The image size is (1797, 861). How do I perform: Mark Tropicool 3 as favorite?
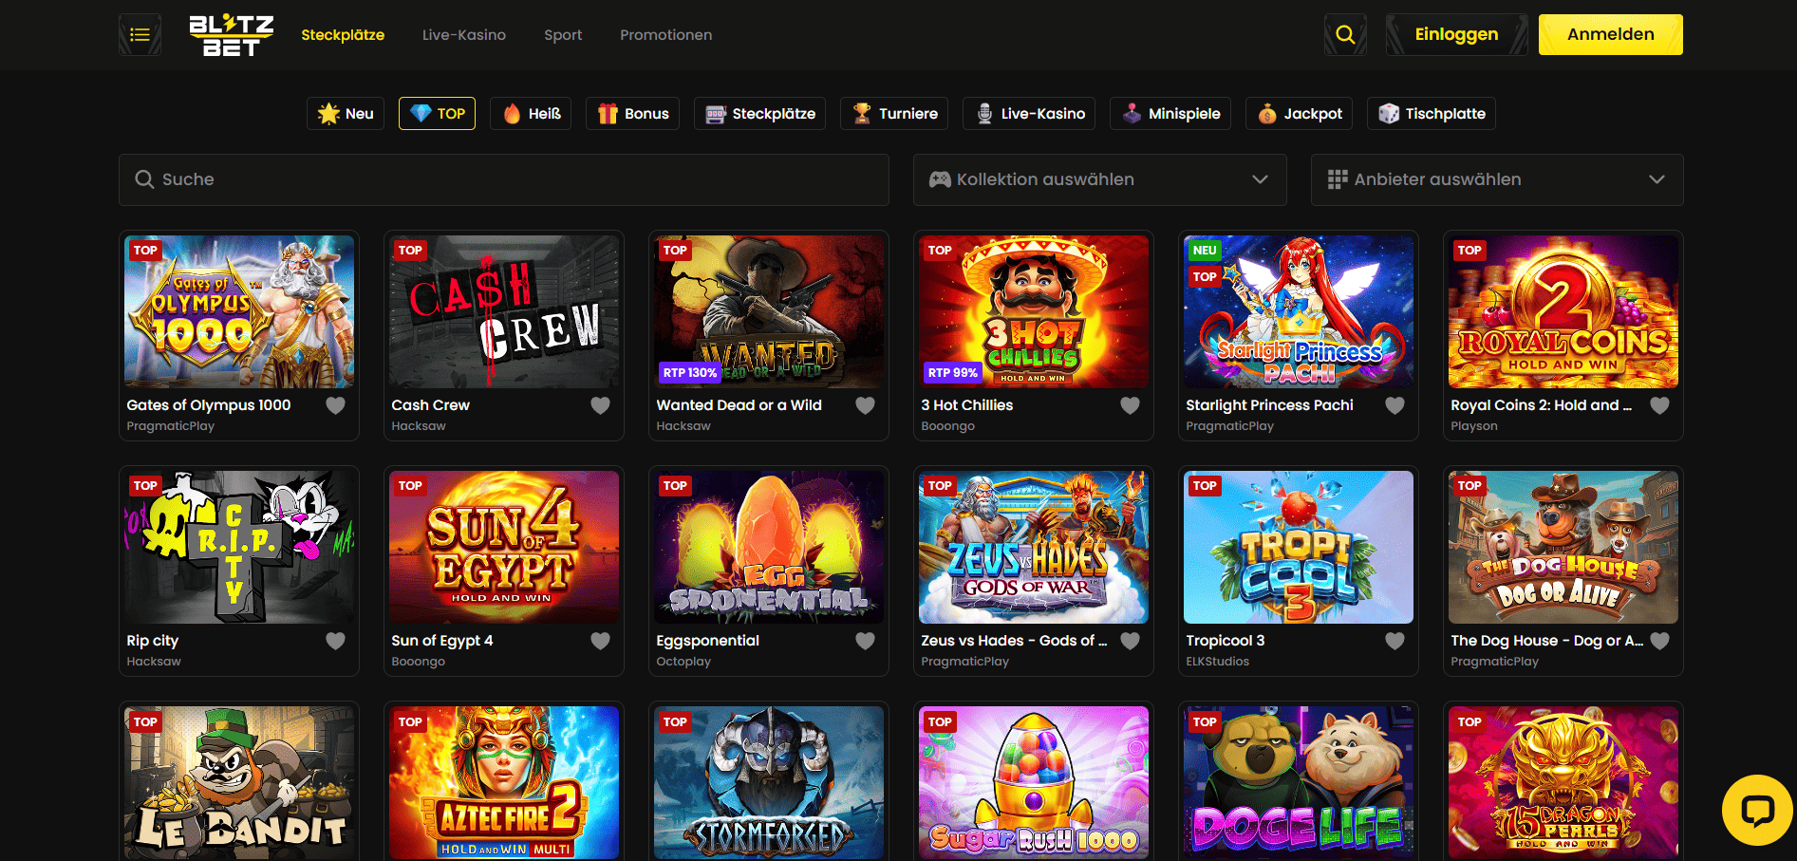pyautogui.click(x=1395, y=641)
